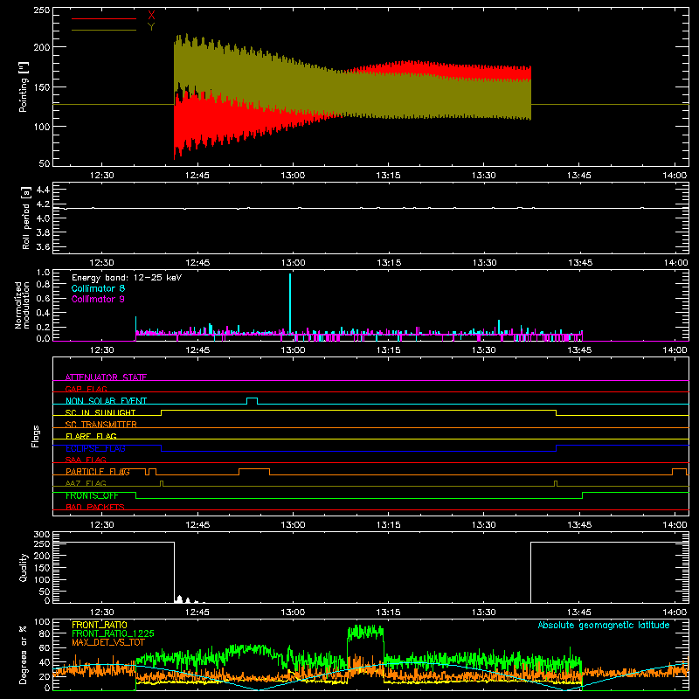Click the 13:00 tick under Pointing panel
Viewport: 699px width, 699px height.
(x=293, y=175)
